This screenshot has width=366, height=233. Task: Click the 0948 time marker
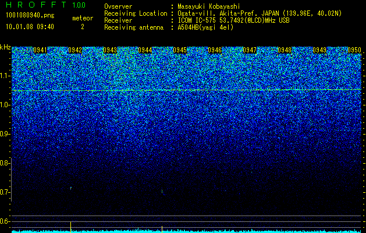pos(285,50)
